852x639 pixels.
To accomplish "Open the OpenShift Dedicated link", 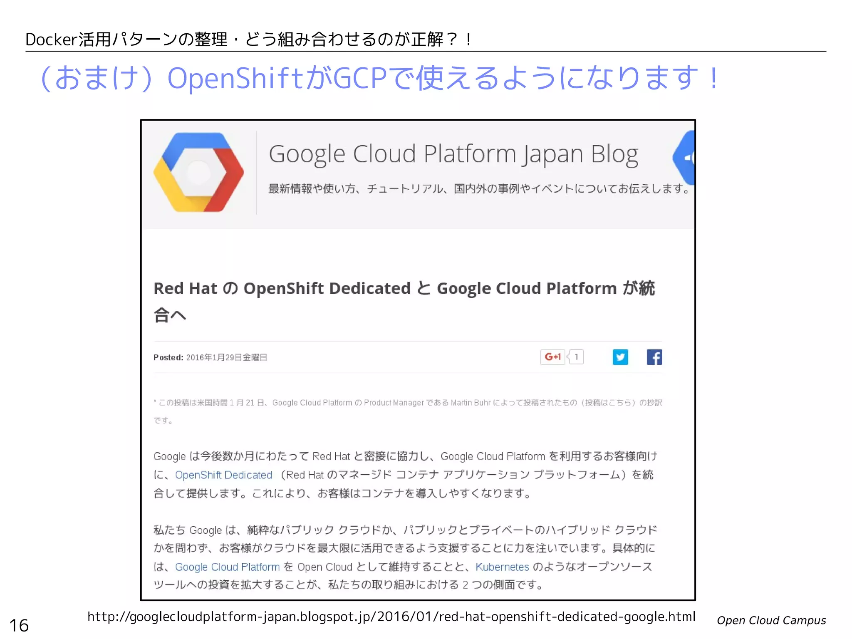I will coord(223,475).
